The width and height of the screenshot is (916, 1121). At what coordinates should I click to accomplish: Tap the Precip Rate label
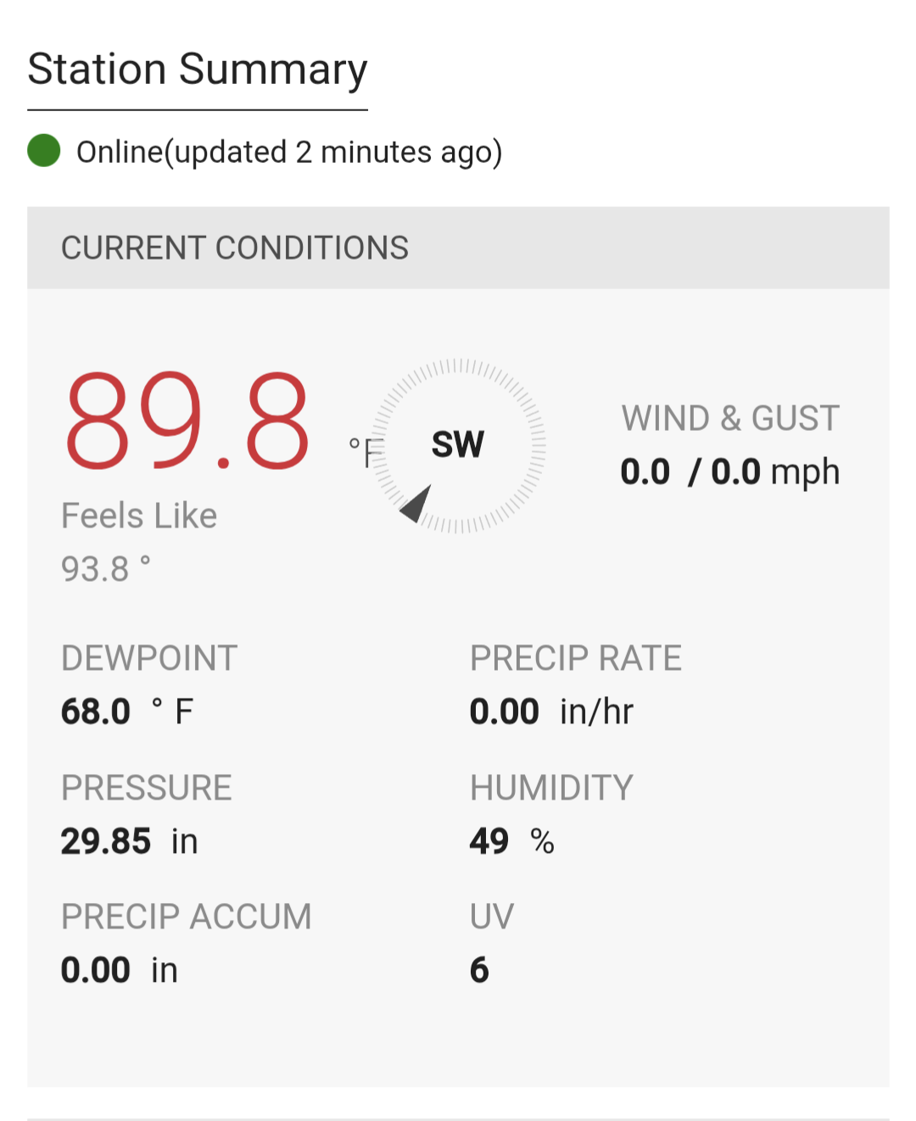576,658
